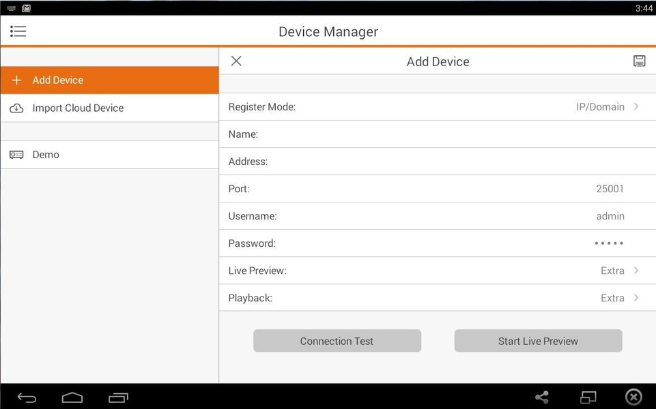This screenshot has height=409, width=656.
Task: Select Import Cloud Device
Action: coord(110,108)
